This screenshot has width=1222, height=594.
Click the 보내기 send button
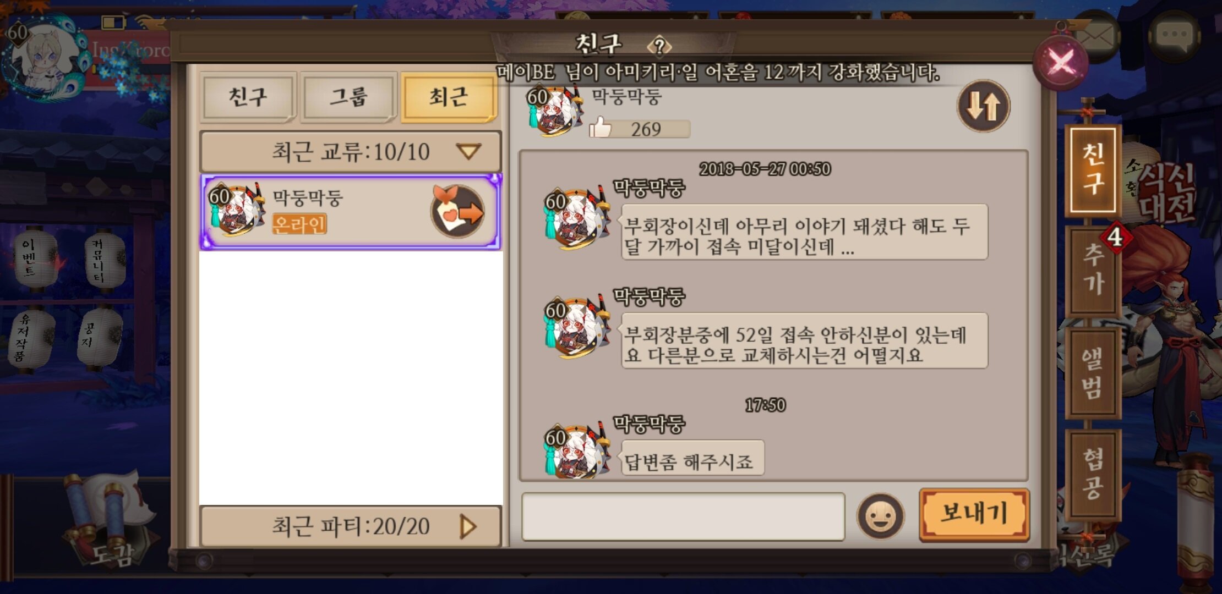click(x=974, y=515)
